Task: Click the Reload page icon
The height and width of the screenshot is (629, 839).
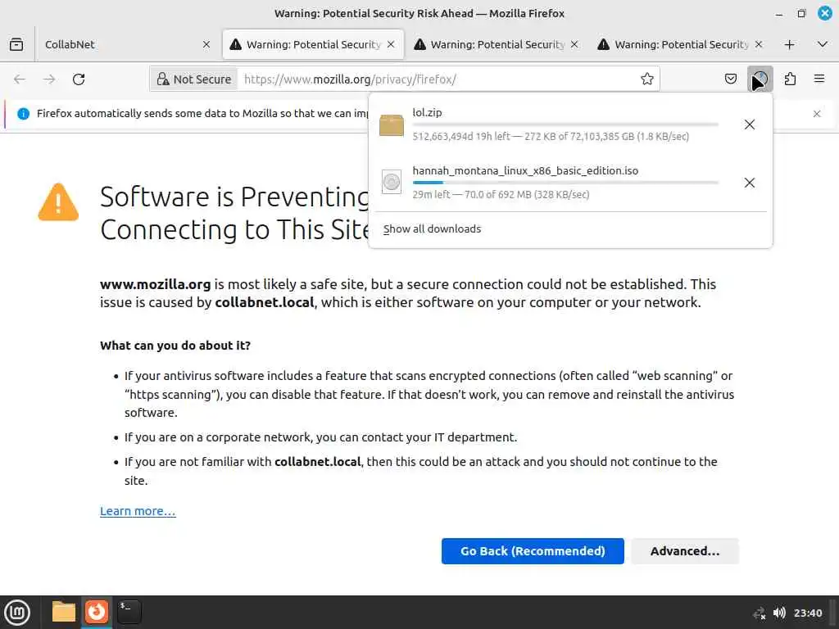Action: click(x=79, y=79)
